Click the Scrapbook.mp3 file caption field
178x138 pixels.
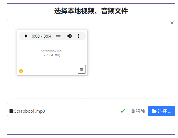pyautogui.click(x=68, y=111)
